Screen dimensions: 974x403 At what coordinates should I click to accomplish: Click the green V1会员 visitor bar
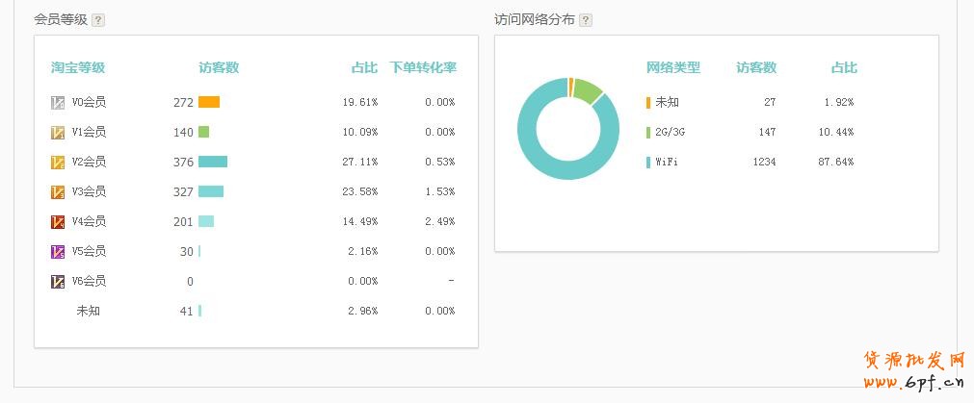[203, 132]
